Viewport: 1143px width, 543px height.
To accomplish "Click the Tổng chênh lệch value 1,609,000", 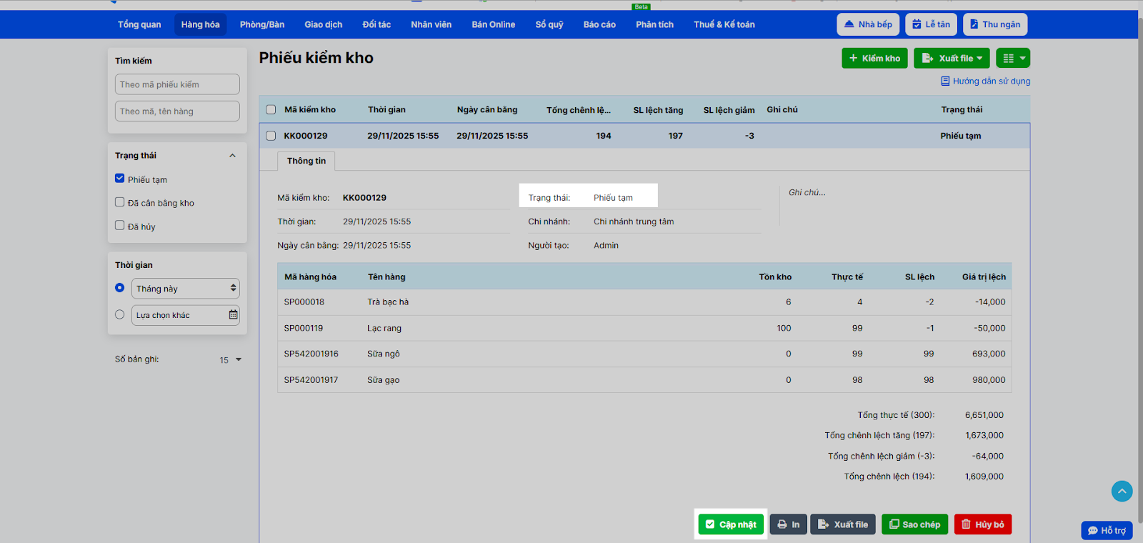I will (984, 477).
